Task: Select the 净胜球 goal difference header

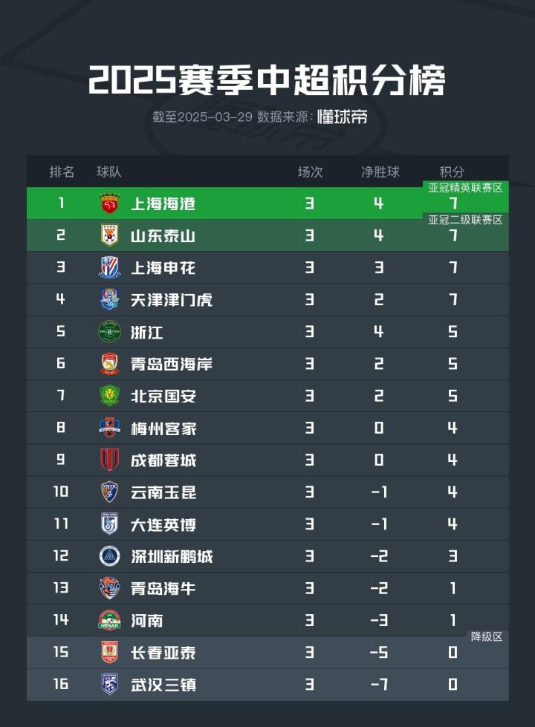Action: click(x=380, y=172)
